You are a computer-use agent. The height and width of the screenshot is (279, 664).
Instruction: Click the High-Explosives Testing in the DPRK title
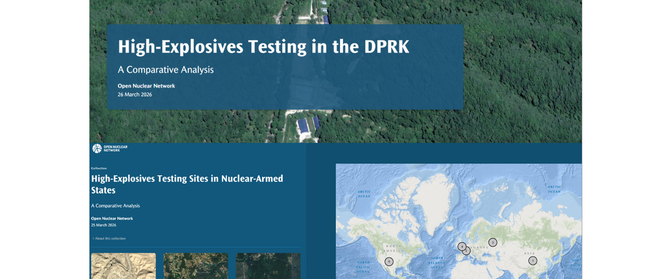(263, 47)
